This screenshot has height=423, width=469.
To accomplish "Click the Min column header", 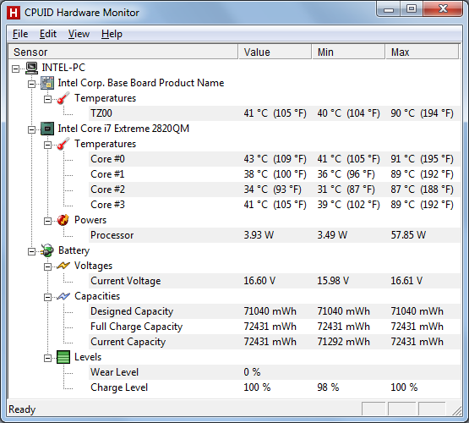I will [348, 52].
